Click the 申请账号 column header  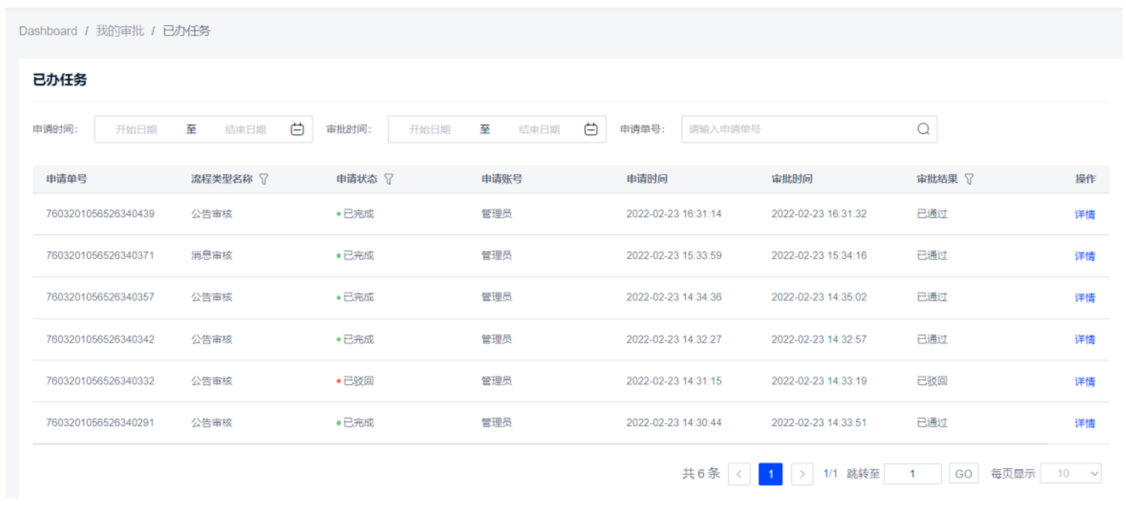501,179
